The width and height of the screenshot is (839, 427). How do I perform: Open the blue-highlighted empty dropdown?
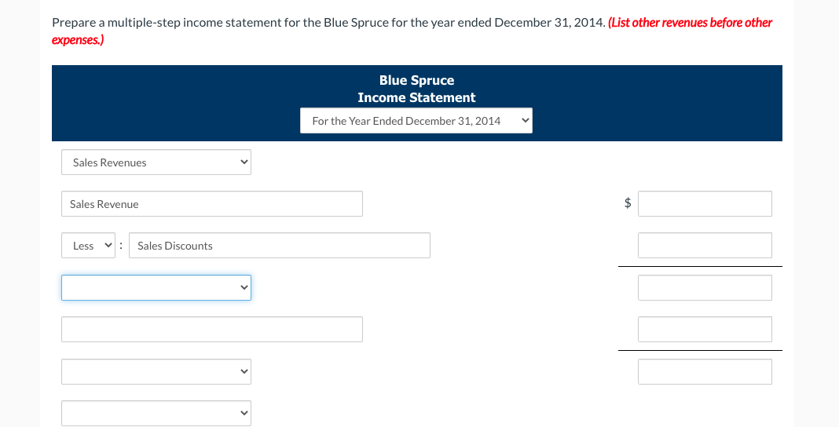[156, 287]
